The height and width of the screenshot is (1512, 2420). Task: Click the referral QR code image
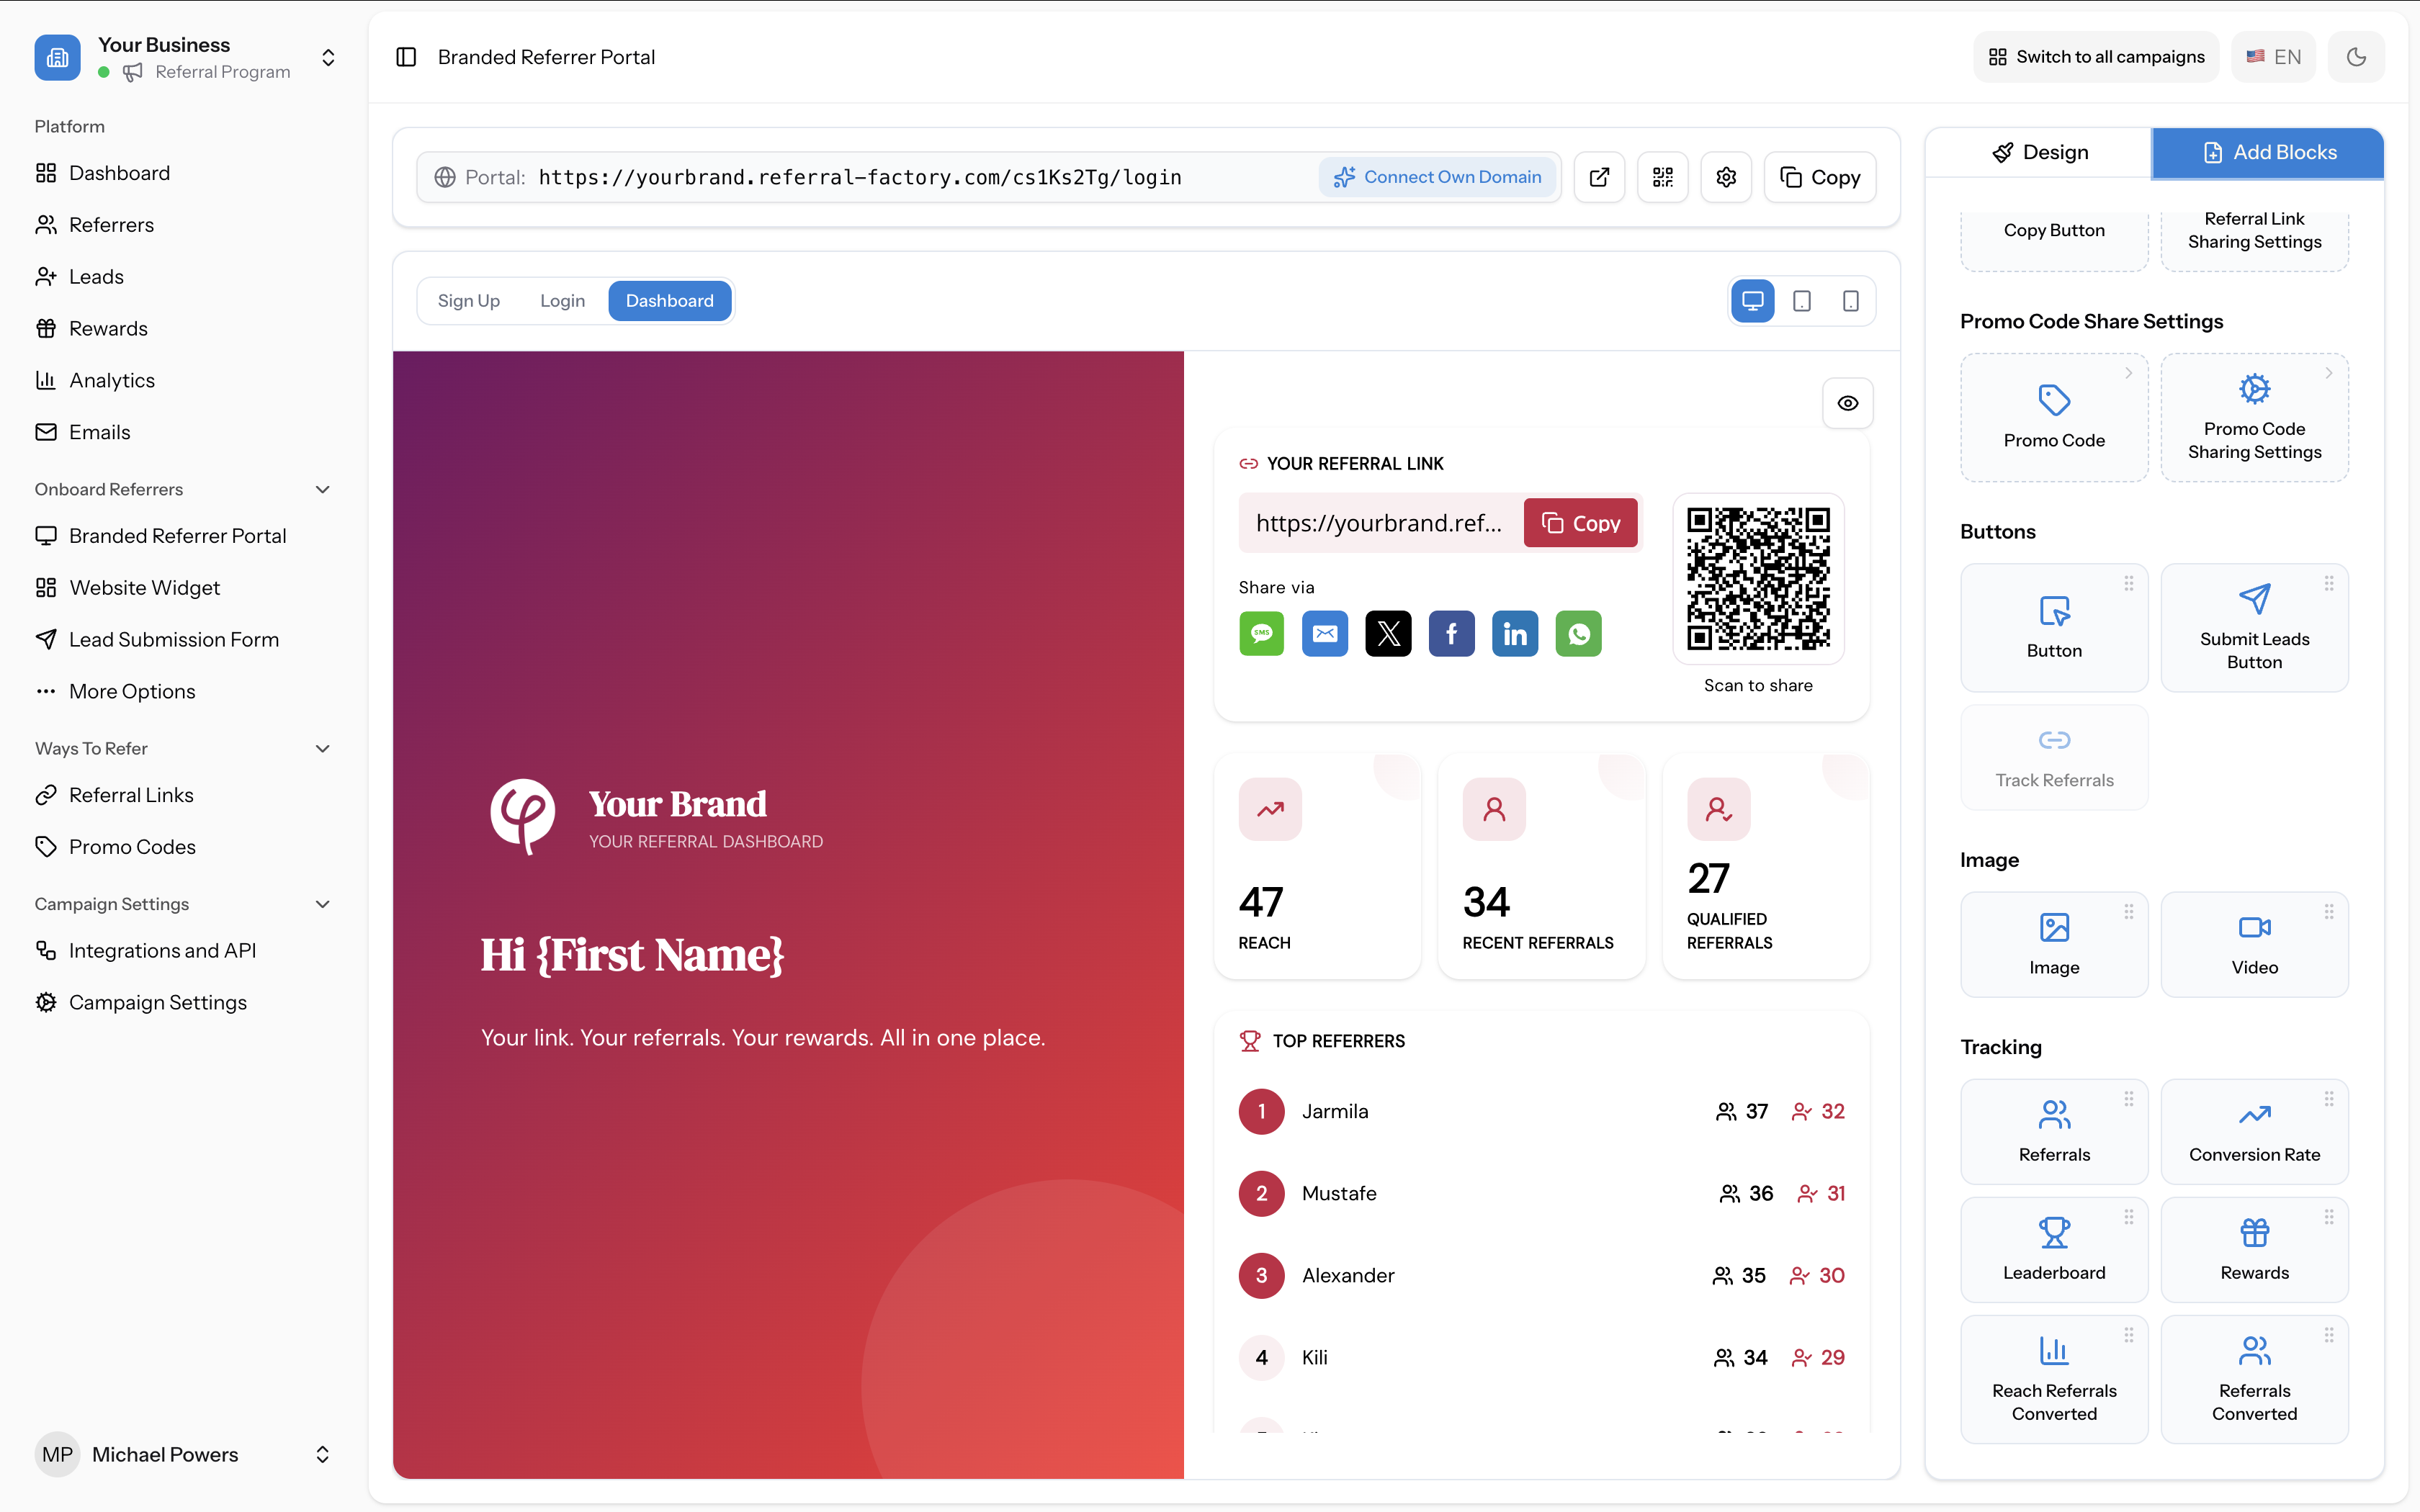click(1758, 578)
